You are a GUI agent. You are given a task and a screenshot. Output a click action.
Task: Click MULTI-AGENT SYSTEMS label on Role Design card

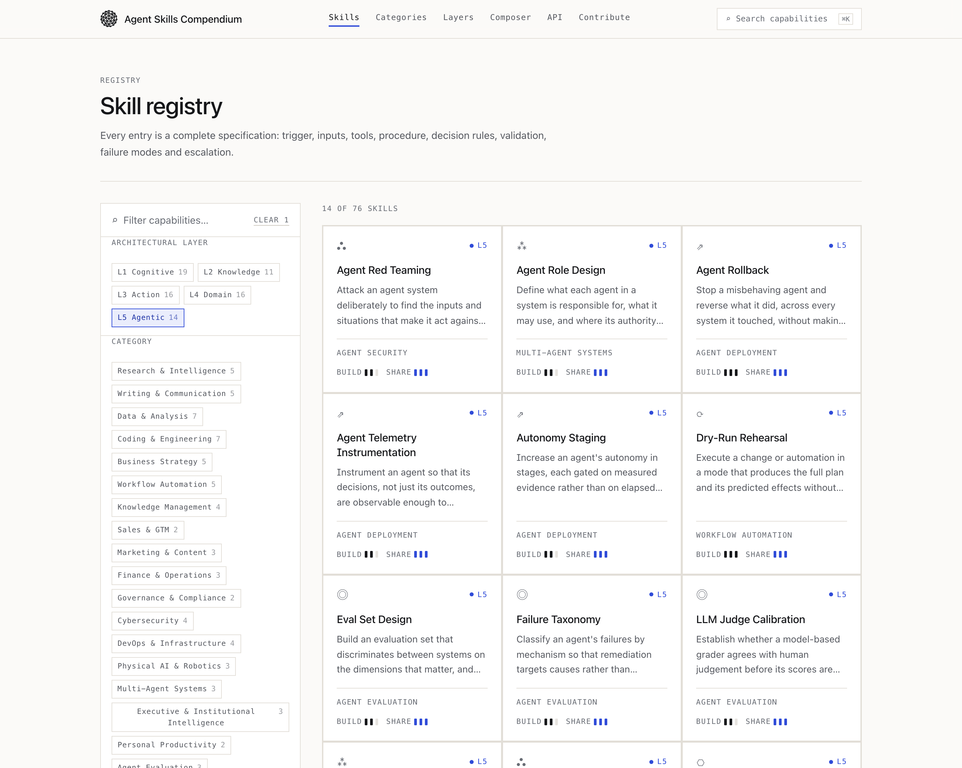pos(565,353)
